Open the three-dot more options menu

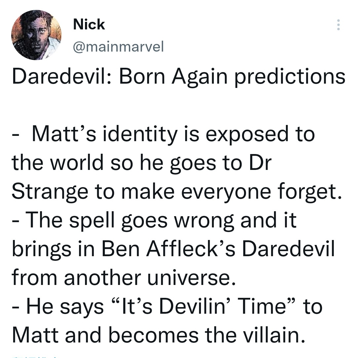pyautogui.click(x=338, y=25)
